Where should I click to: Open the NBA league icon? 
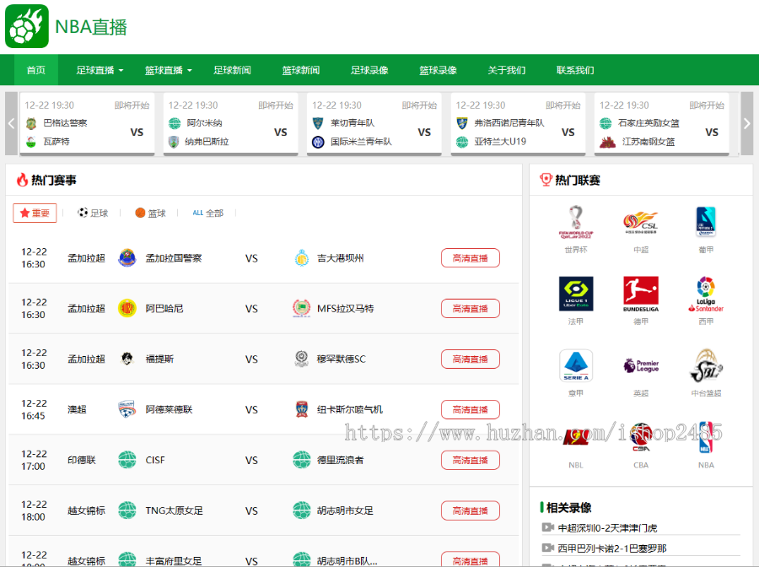[x=706, y=437]
